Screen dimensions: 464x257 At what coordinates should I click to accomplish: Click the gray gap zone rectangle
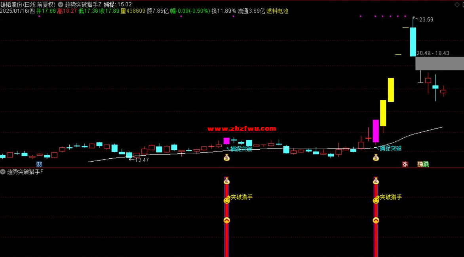(x=439, y=63)
